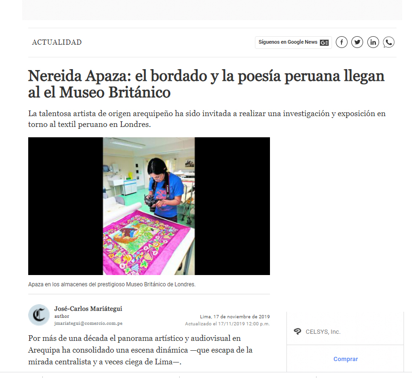
Task: Click the article subtitle about the arequipeño artist
Action: [207, 119]
